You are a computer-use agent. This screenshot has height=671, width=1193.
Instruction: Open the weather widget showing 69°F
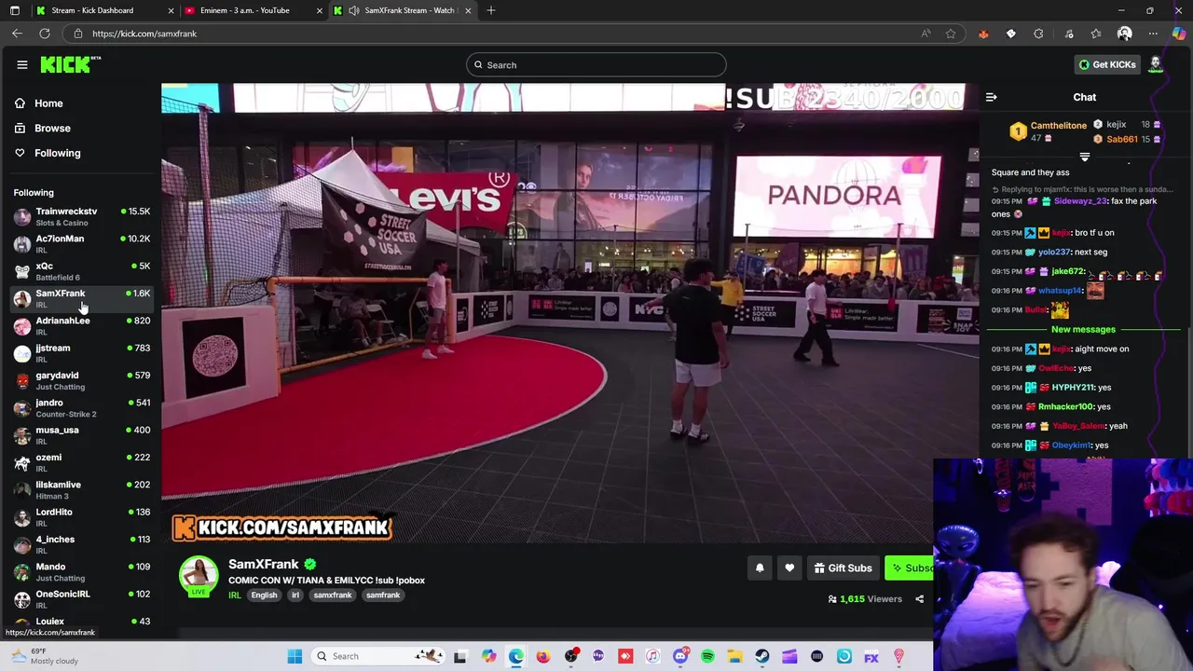click(x=47, y=656)
